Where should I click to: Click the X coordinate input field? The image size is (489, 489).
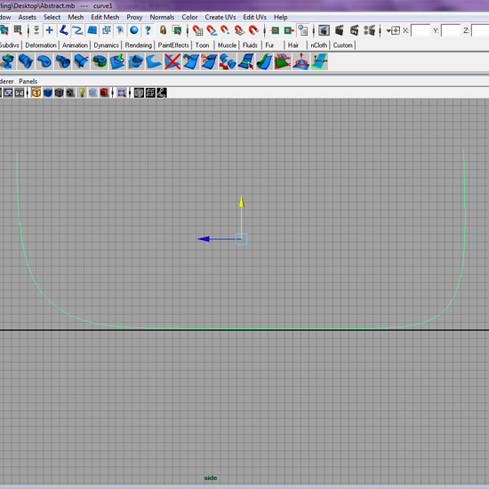coord(420,30)
